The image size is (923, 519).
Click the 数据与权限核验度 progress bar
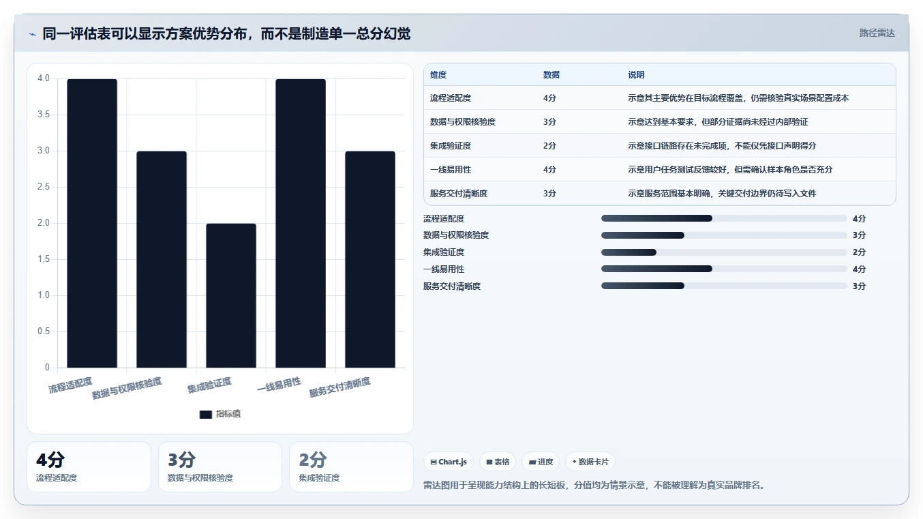pyautogui.click(x=724, y=235)
